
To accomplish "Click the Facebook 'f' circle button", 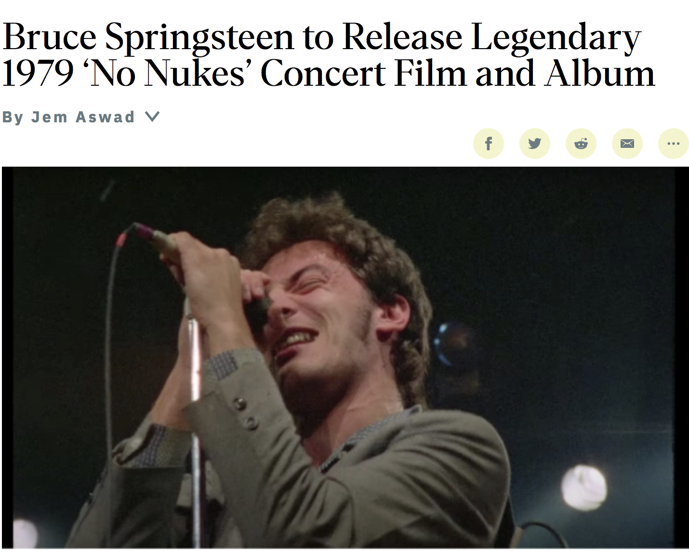I will pyautogui.click(x=489, y=144).
